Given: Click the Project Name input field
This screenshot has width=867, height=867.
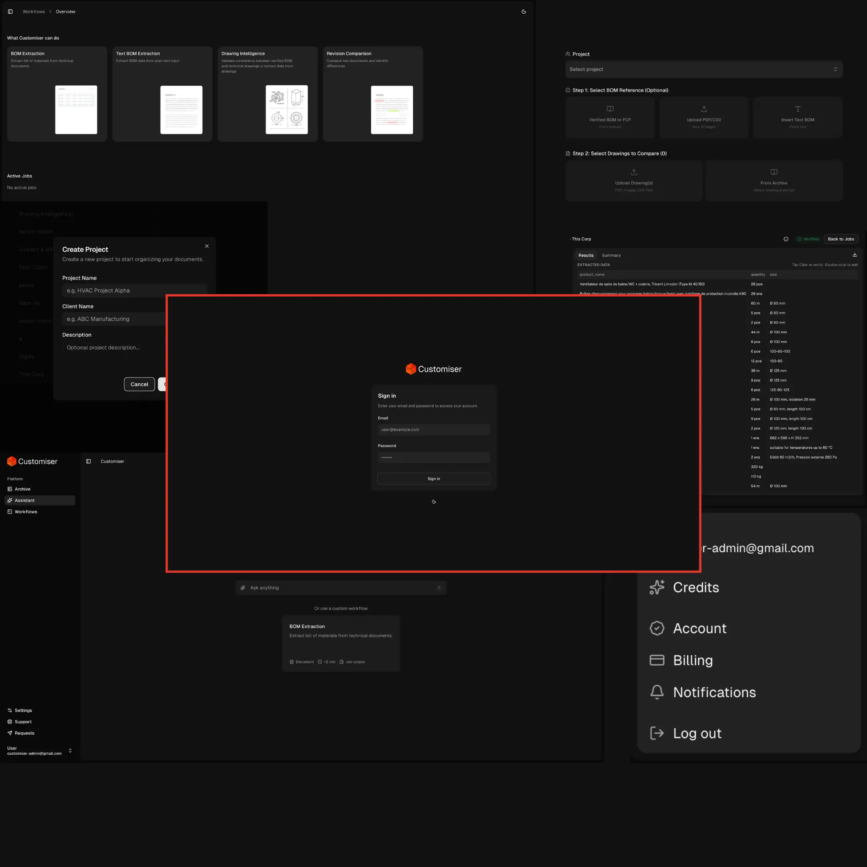Looking at the screenshot, I should tap(134, 290).
